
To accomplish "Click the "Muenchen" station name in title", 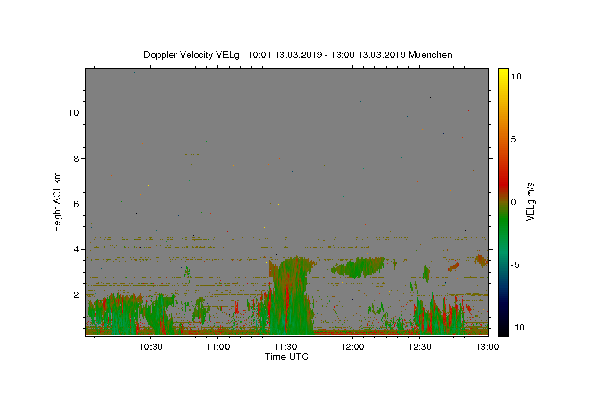I will (x=430, y=55).
